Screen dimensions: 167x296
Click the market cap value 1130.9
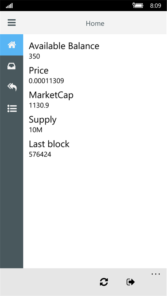point(39,106)
